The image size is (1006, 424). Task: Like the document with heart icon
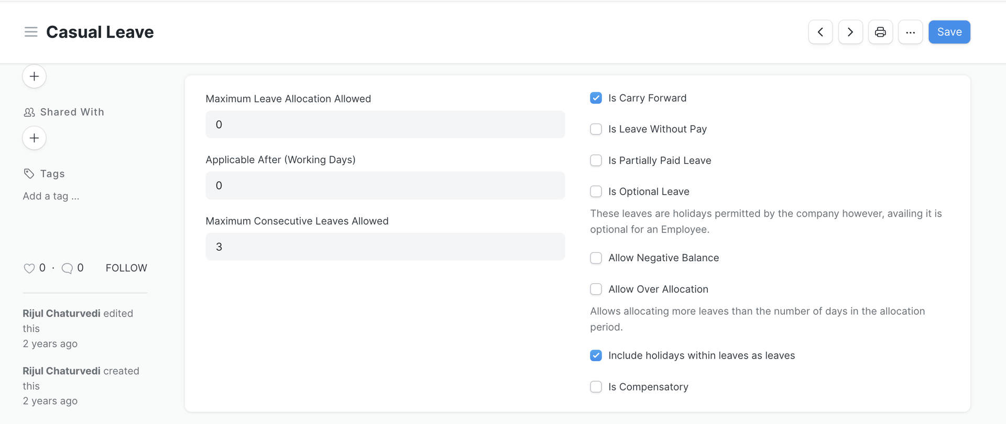[x=29, y=268]
